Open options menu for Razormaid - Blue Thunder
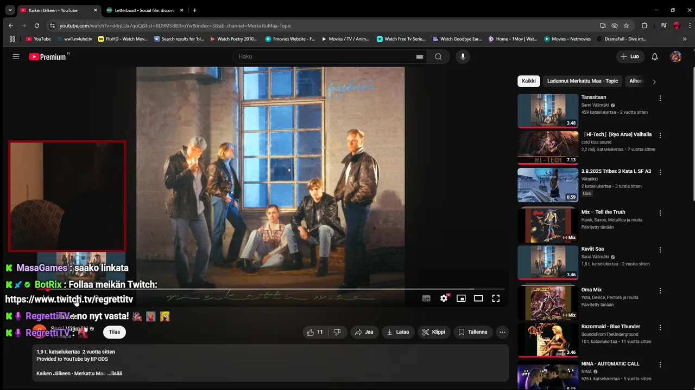The image size is (695, 390). click(x=660, y=328)
